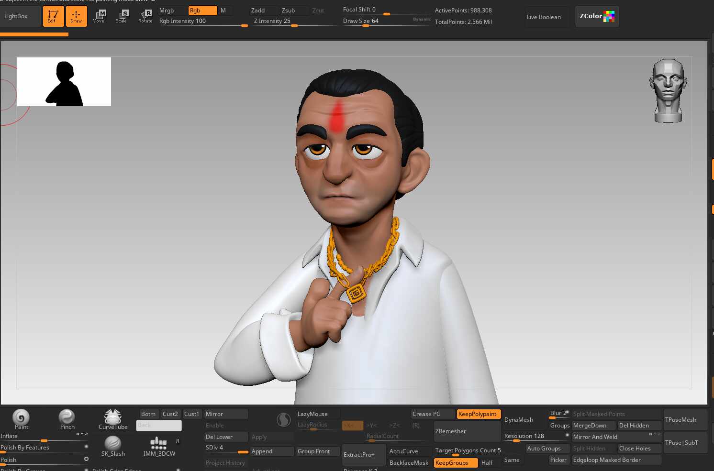This screenshot has height=471, width=714.
Task: Toggle KeepGroups option
Action: coord(456,463)
